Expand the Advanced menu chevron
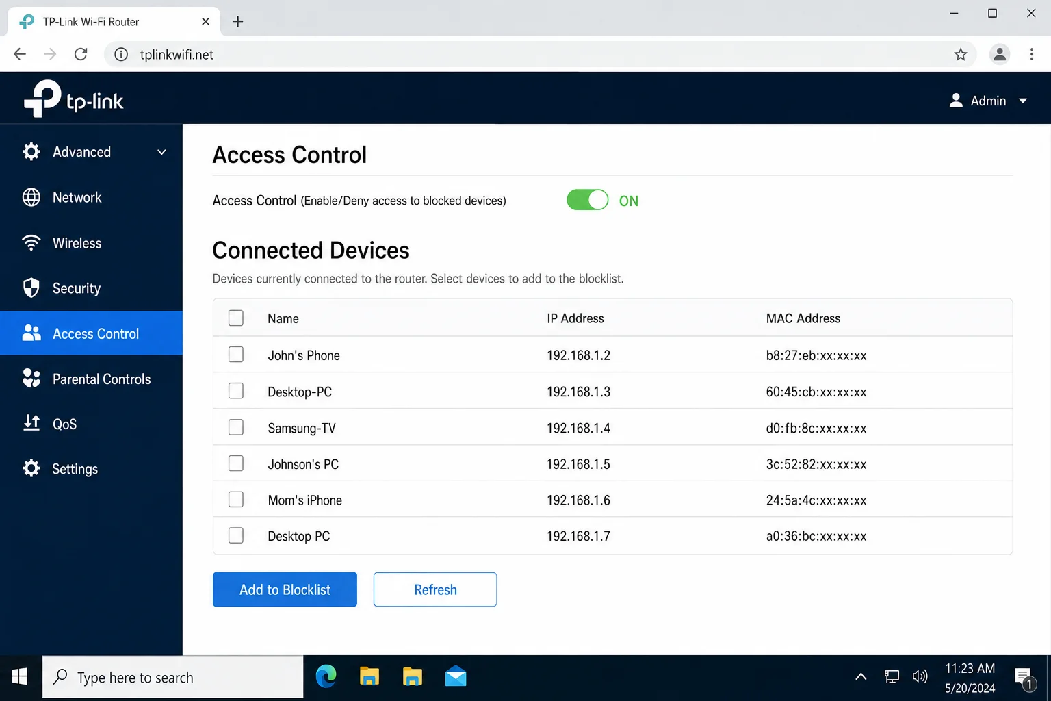Image resolution: width=1051 pixels, height=701 pixels. (x=161, y=152)
